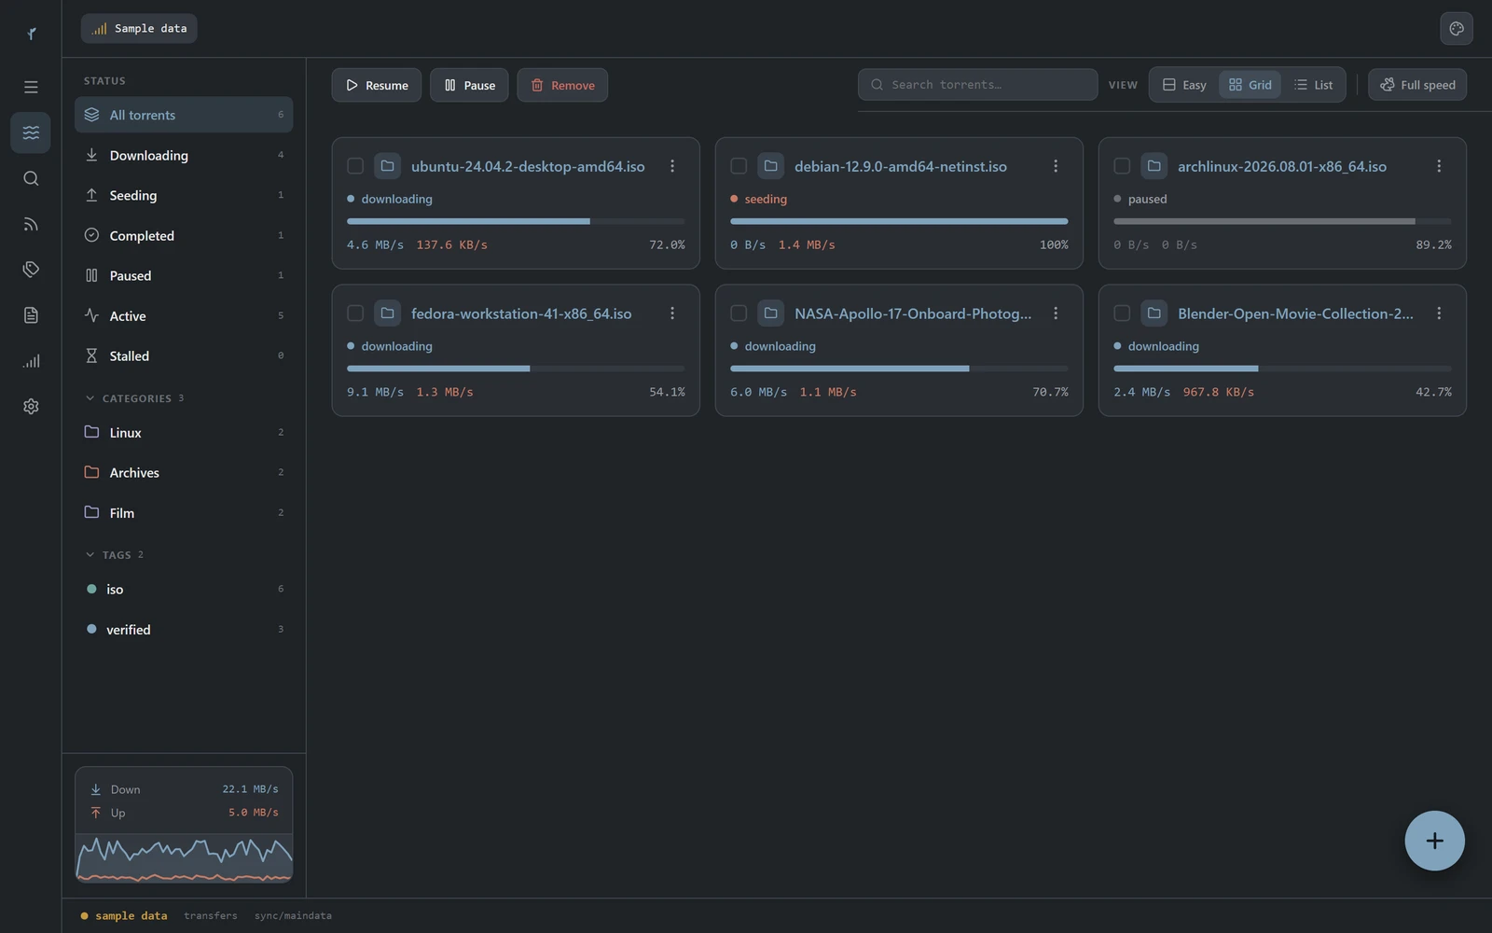Click the Resume button
Screen dimensions: 1492x933
click(x=377, y=85)
